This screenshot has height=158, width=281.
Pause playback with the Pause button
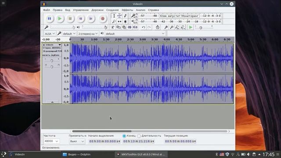pyautogui.click(x=50, y=18)
